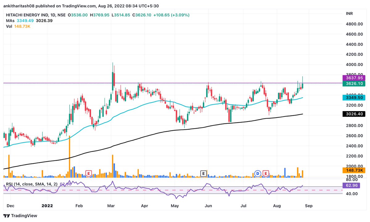370x222 pixels.
Task: Click the cyan 3349.50 moving average tag
Action: [x=354, y=98]
